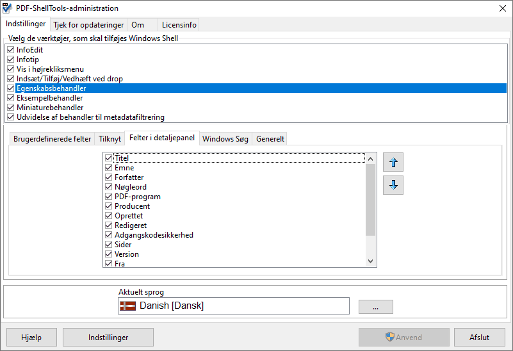Select the Miniaturebehandler row text

50,108
